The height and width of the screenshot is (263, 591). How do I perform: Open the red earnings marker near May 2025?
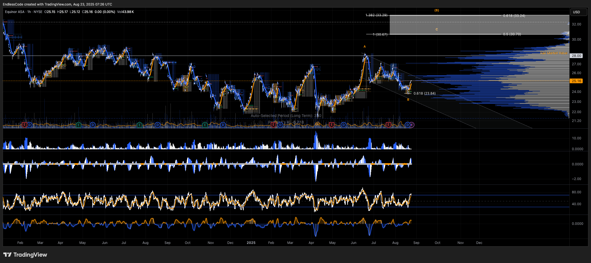332,125
